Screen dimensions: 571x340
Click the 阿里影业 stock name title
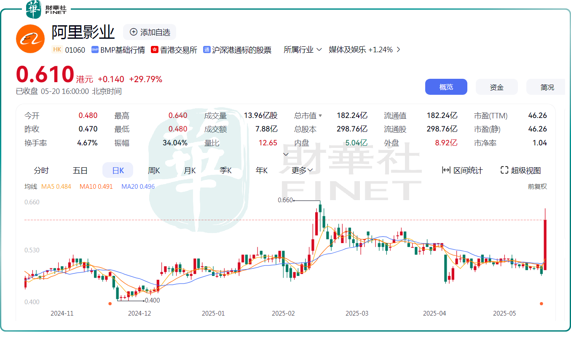point(83,32)
